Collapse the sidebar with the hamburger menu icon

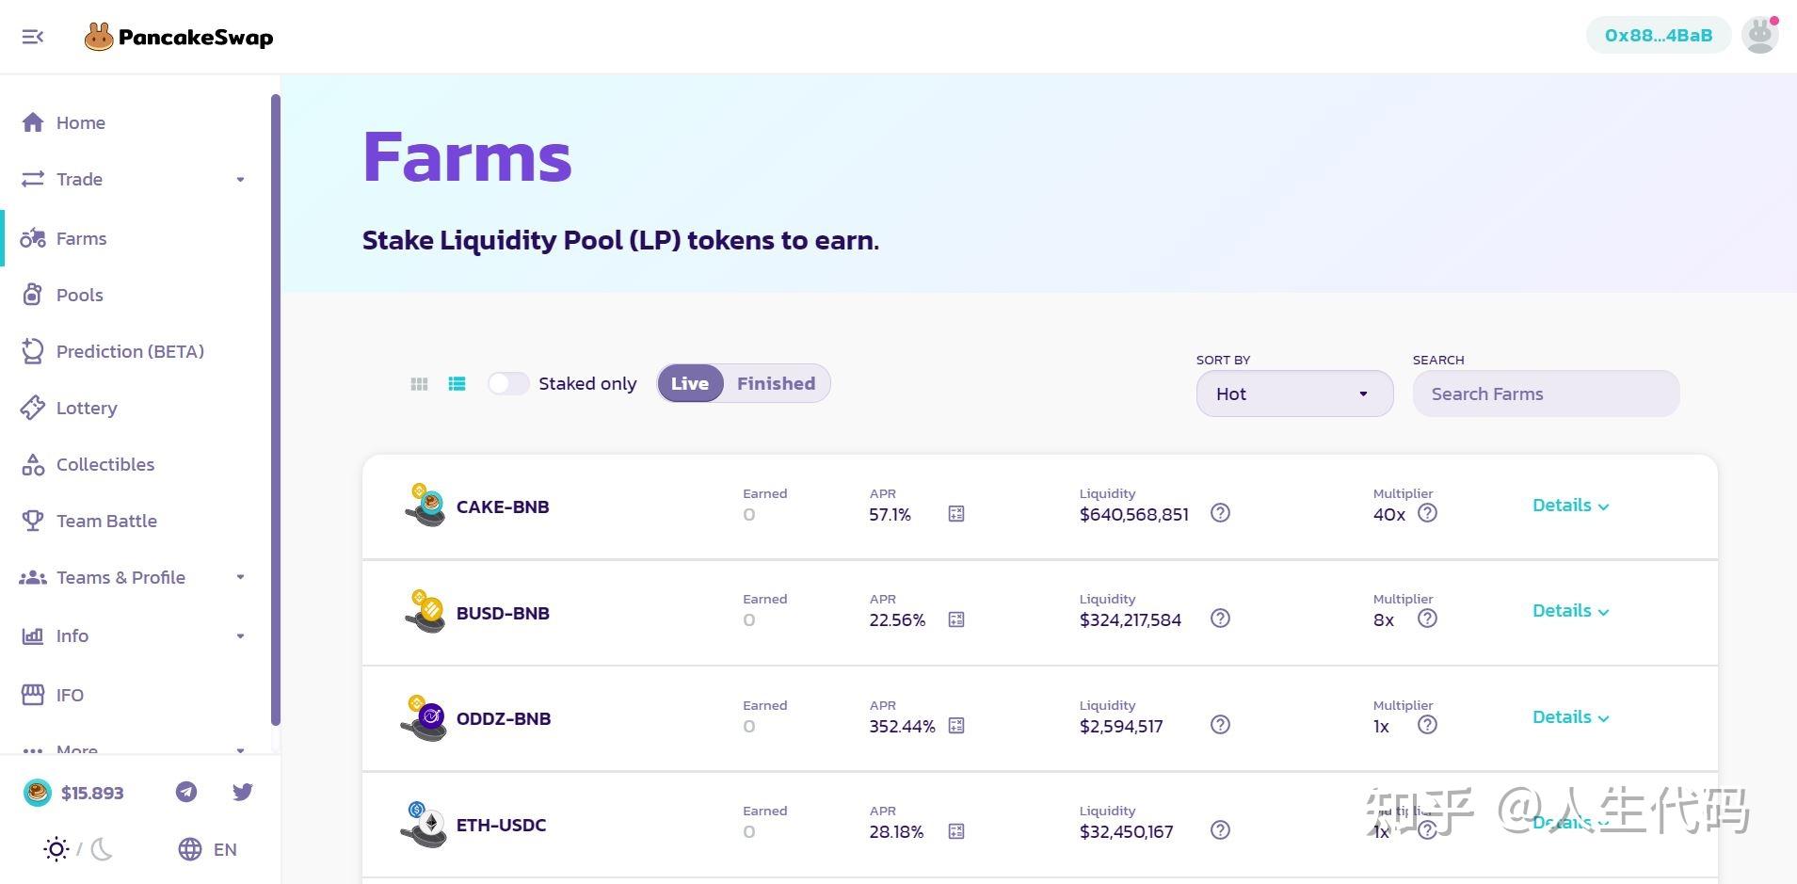(33, 37)
